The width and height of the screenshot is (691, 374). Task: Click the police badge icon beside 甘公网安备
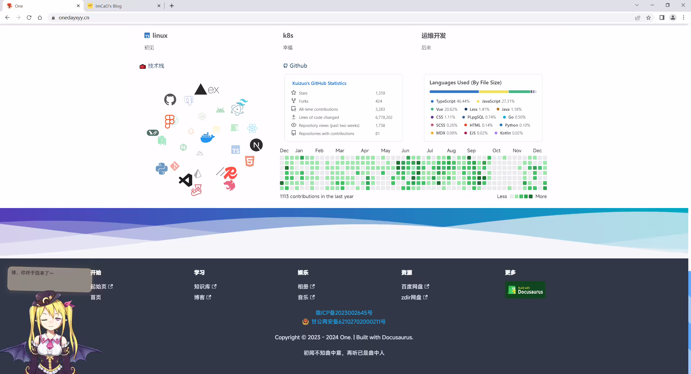pyautogui.click(x=305, y=321)
